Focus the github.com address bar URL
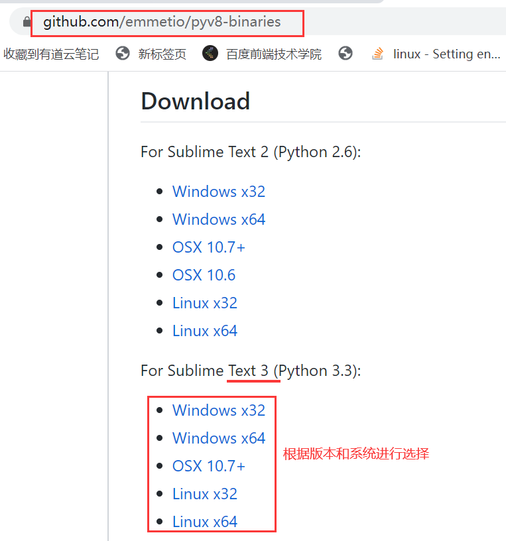Image resolution: width=506 pixels, height=541 pixels. pos(162,23)
